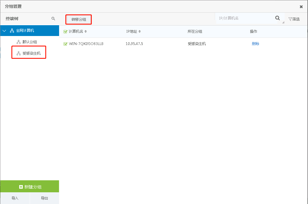The image size is (308, 204).
Task: Click the 新建分组 green button
Action: [x=30, y=187]
